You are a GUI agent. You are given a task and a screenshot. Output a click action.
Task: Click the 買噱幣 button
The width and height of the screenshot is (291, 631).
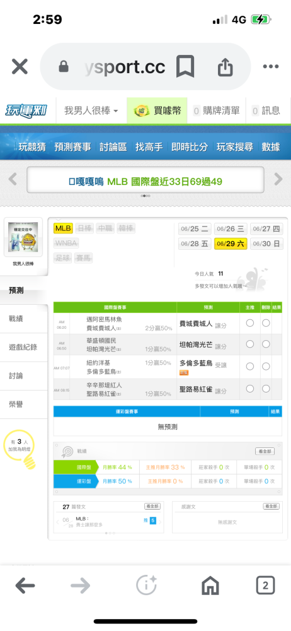point(157,110)
